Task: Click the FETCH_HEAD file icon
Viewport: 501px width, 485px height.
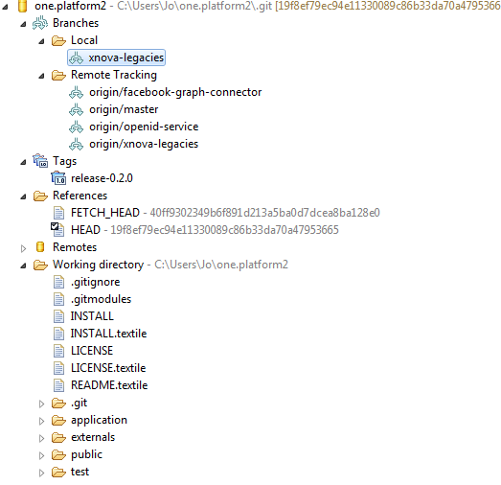Action: 58,213
